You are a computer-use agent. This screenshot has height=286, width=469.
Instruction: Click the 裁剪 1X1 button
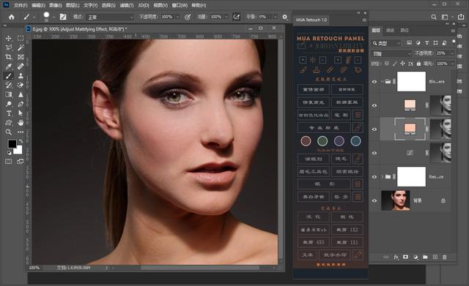point(347,242)
